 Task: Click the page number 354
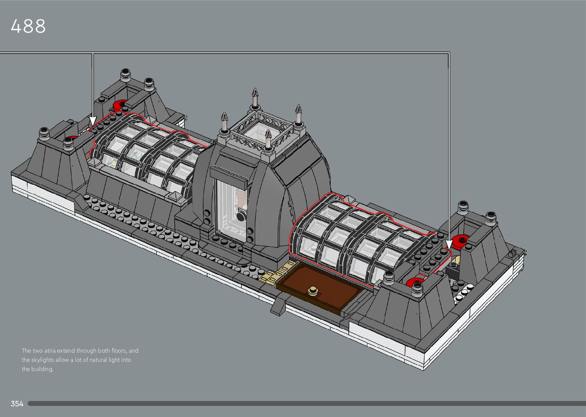pos(17,404)
